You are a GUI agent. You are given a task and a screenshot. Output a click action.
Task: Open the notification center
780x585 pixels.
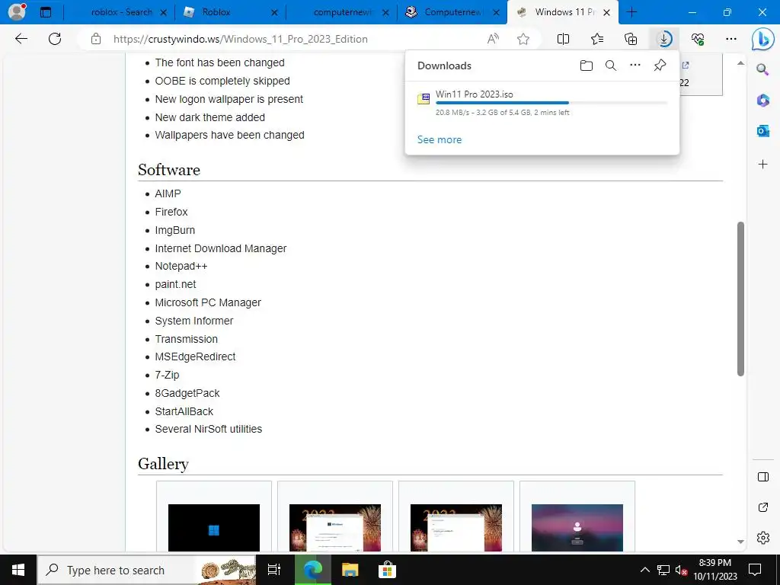755,570
